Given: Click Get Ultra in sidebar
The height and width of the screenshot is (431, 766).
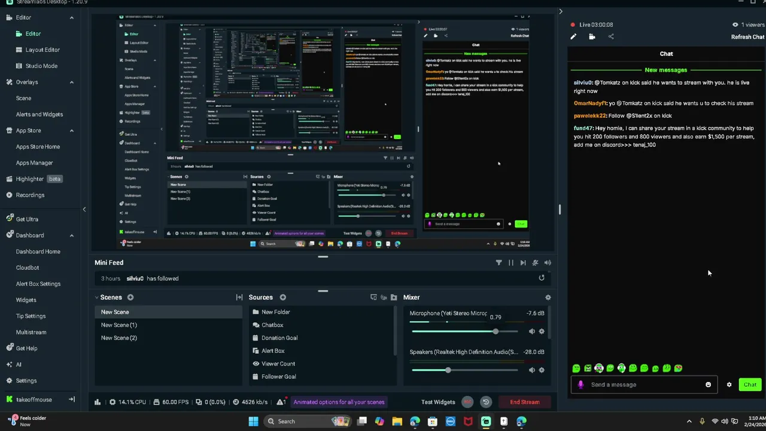Looking at the screenshot, I should tap(27, 219).
